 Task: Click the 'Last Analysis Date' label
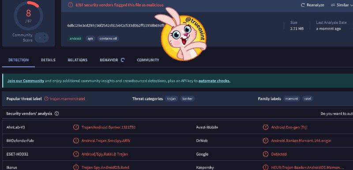pos(331,22)
